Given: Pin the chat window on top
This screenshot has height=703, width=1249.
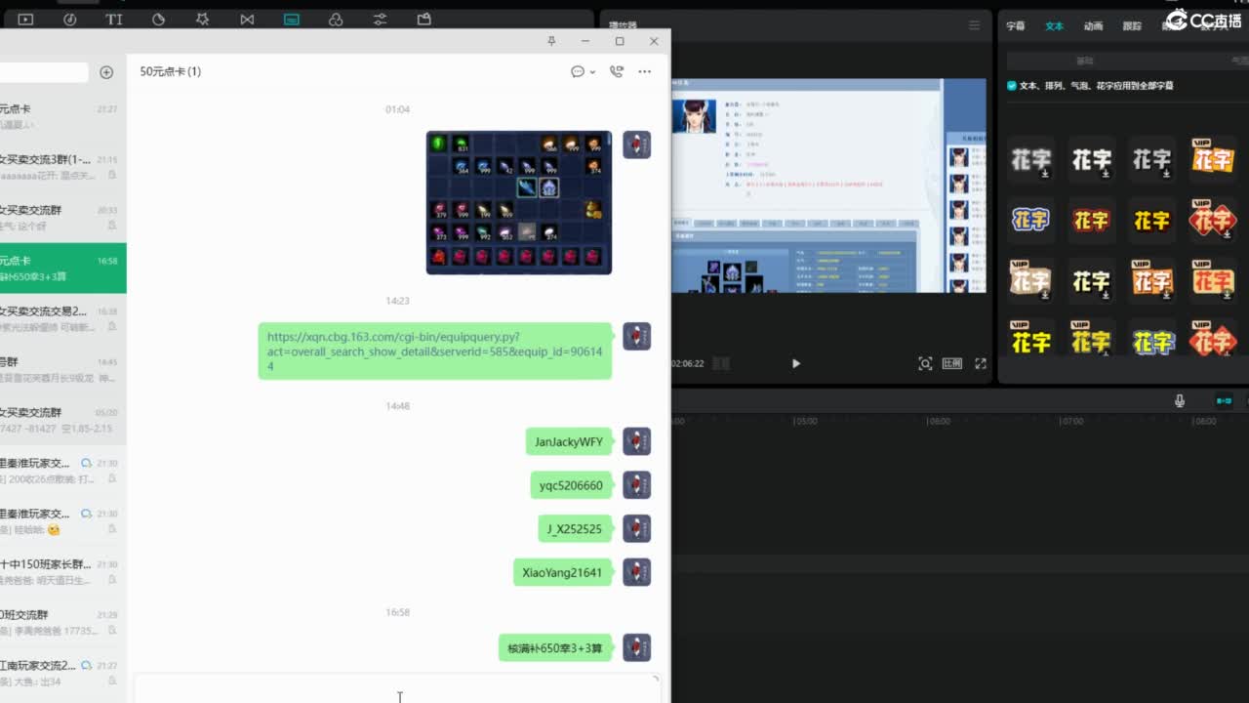Looking at the screenshot, I should (x=551, y=41).
